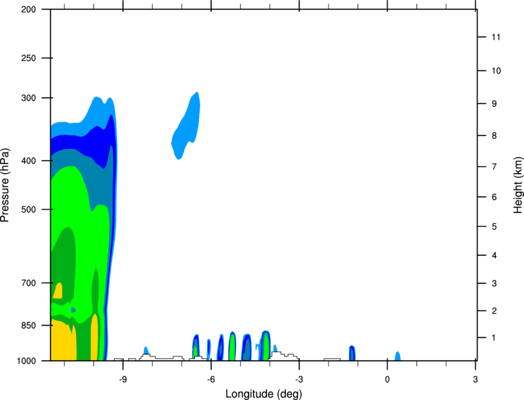Click the -9 longitude tick label
The width and height of the screenshot is (524, 400).
(123, 379)
